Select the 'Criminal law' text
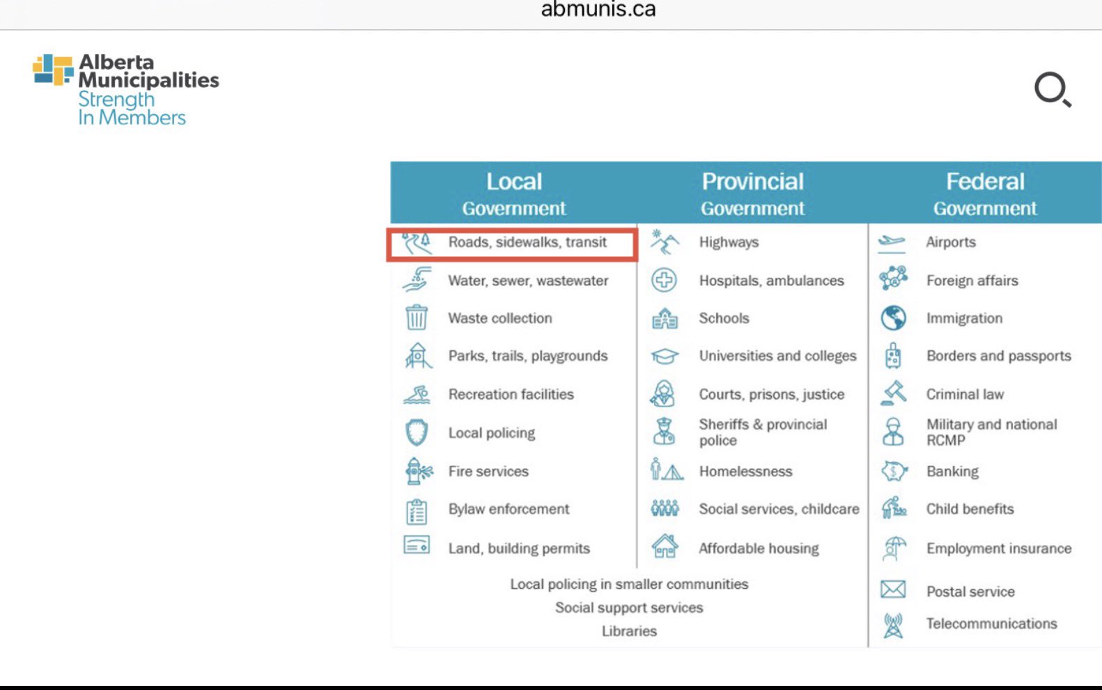This screenshot has height=690, width=1102. 965,394
